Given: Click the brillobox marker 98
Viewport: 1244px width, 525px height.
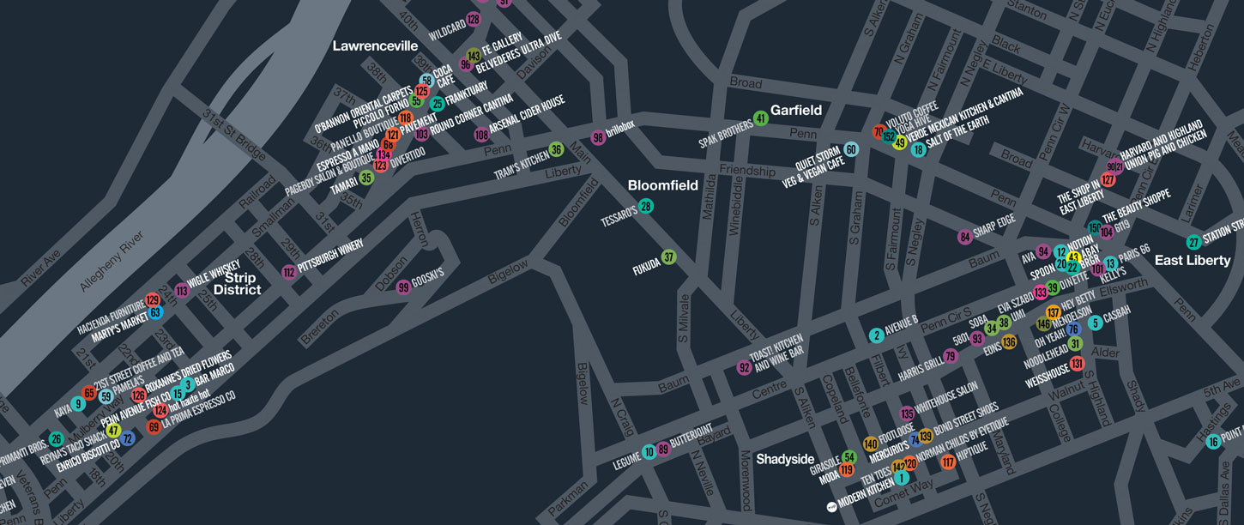Looking at the screenshot, I should pos(599,137).
